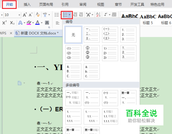
Task: Apply superscript formatting
Action: [x=4, y=23]
